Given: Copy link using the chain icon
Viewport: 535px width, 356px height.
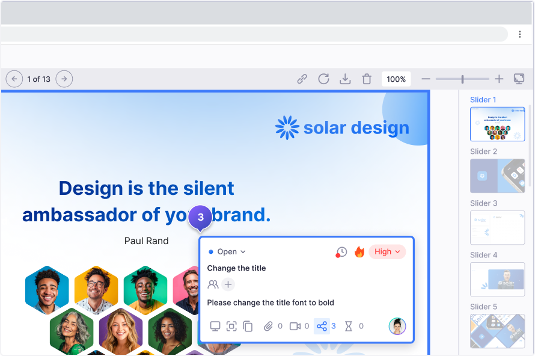Looking at the screenshot, I should pyautogui.click(x=302, y=79).
